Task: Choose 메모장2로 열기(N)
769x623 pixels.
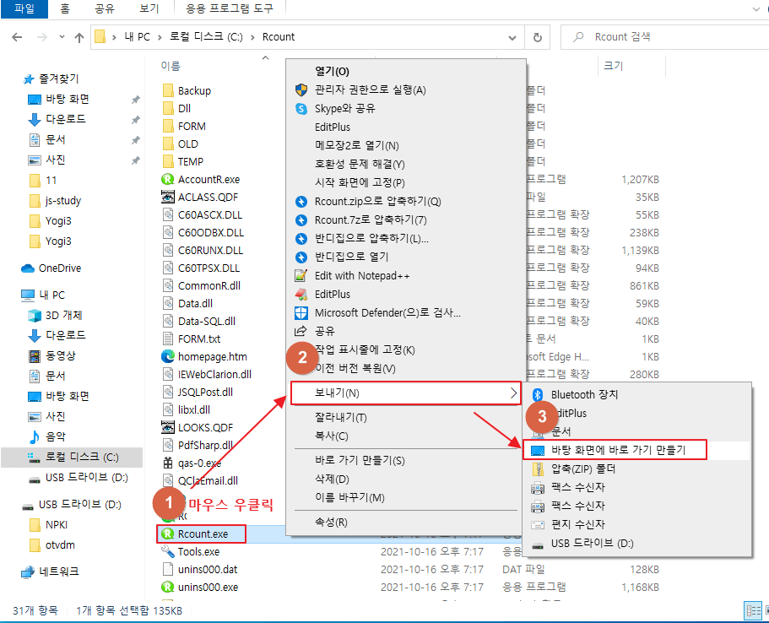Action: point(356,146)
